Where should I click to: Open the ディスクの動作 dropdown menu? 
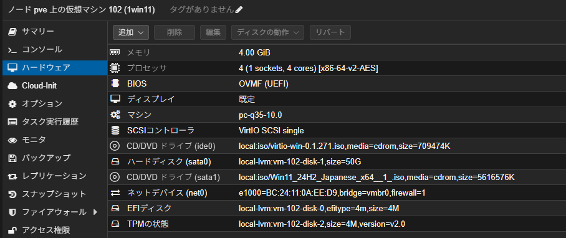(267, 32)
